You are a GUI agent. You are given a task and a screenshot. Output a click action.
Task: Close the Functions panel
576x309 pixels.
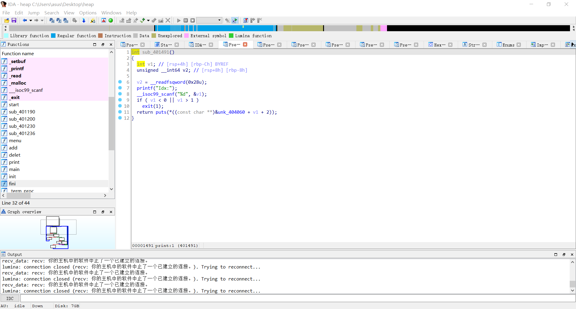point(111,44)
